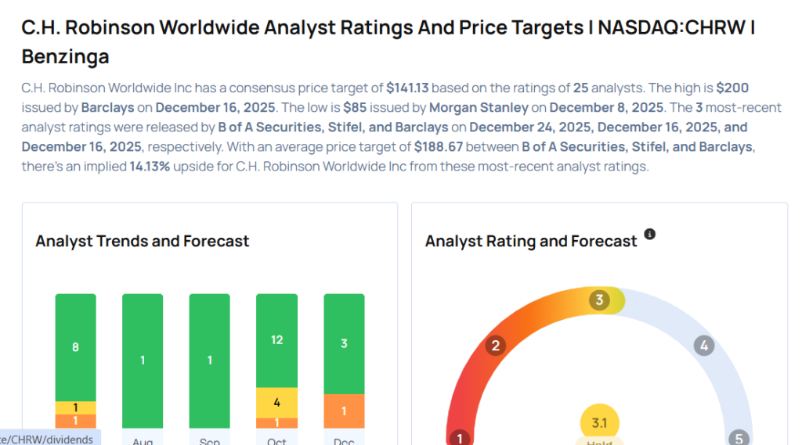
Task: Click the Oct bar's green segment labeled 12
Action: pyautogui.click(x=276, y=340)
